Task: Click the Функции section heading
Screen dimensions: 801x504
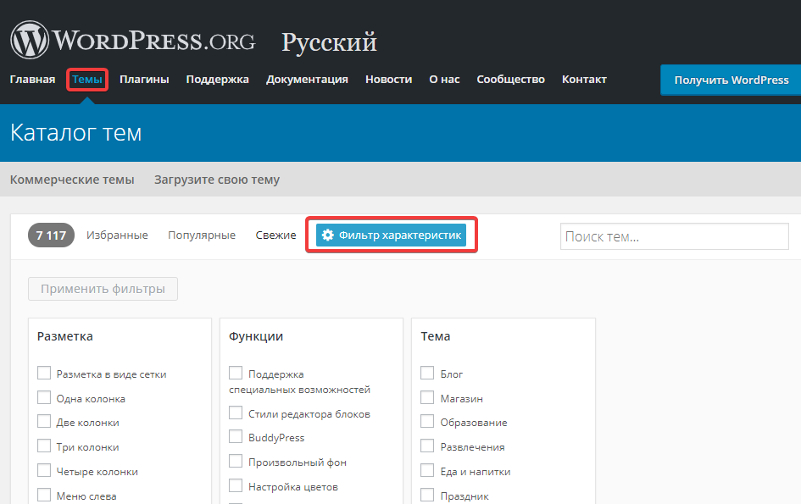Action: pyautogui.click(x=256, y=336)
